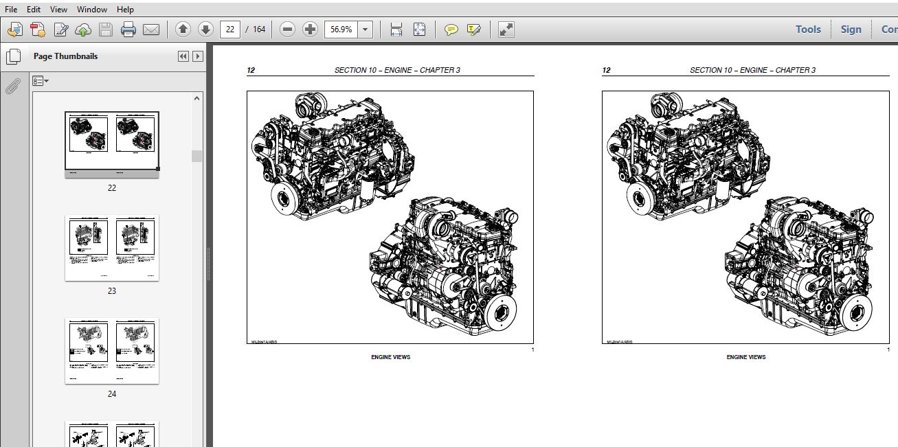The width and height of the screenshot is (898, 447).
Task: Click the Read Mode expand icon
Action: (x=506, y=30)
